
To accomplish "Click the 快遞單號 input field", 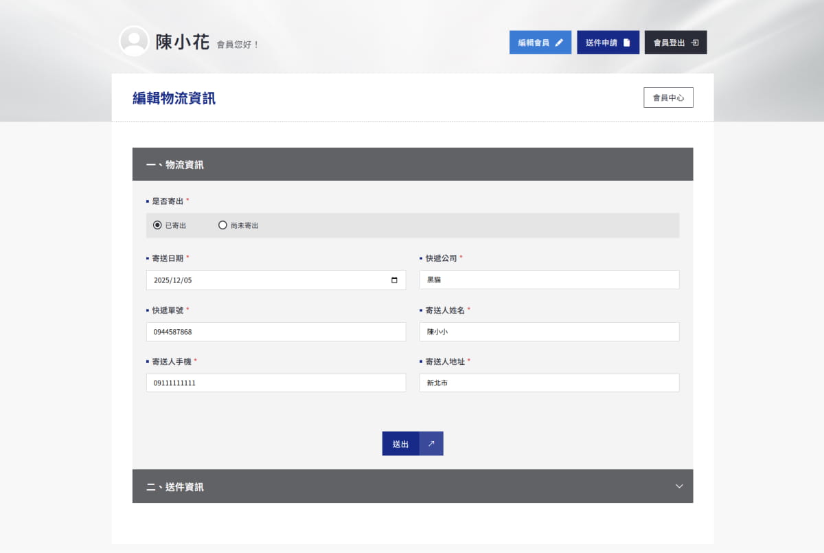I will pos(275,332).
